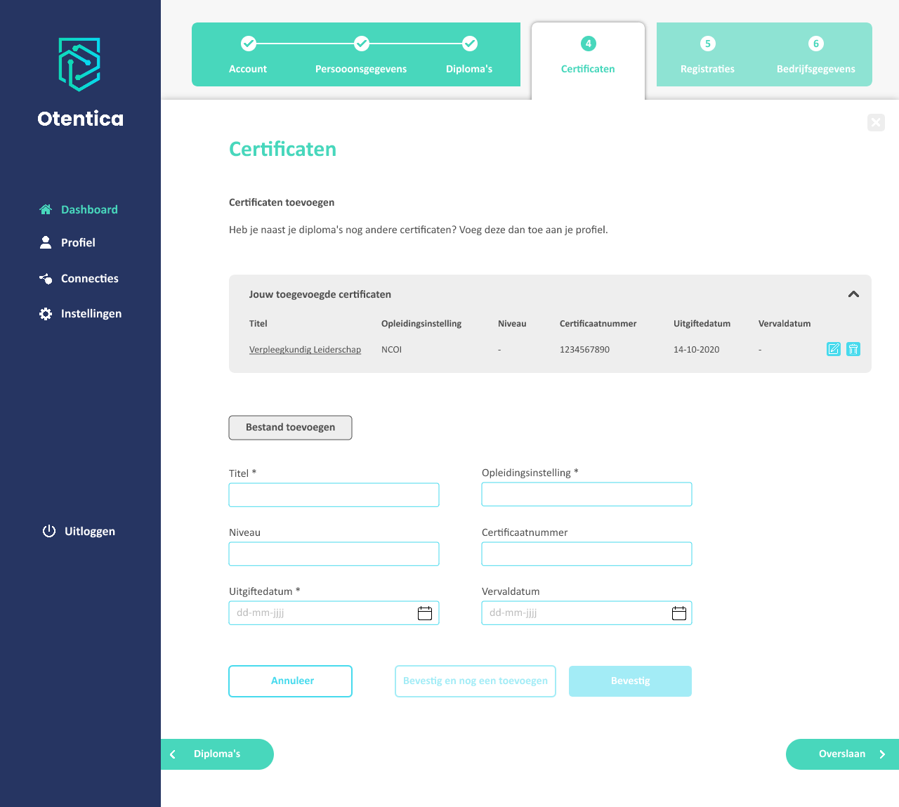Go back to the Diploma's page
The height and width of the screenshot is (807, 899).
pyautogui.click(x=217, y=754)
